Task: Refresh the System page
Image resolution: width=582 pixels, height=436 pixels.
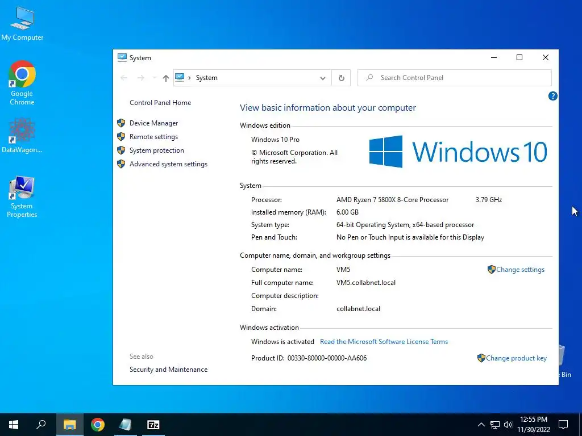Action: [342, 78]
